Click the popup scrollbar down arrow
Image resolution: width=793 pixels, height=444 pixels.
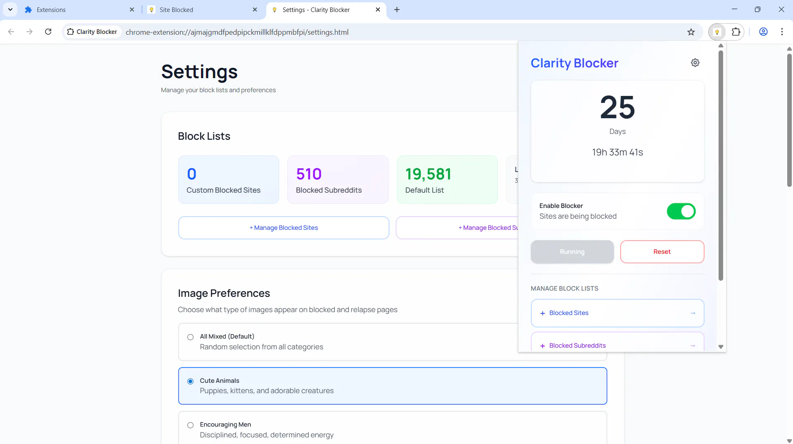[x=721, y=347]
